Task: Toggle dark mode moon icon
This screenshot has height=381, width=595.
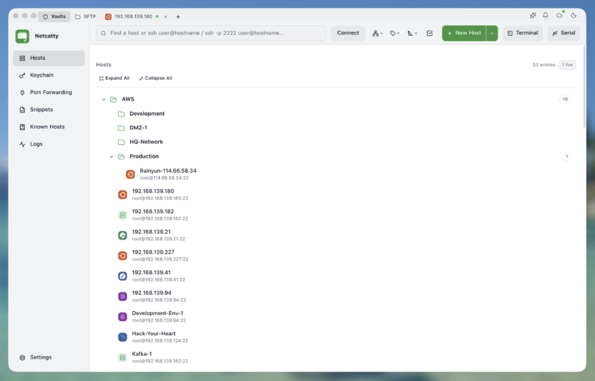Action: click(x=574, y=15)
